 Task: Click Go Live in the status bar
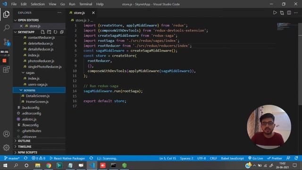[x=255, y=158]
